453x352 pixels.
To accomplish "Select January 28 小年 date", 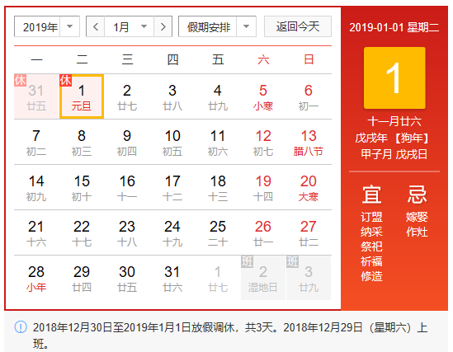I will click(36, 278).
